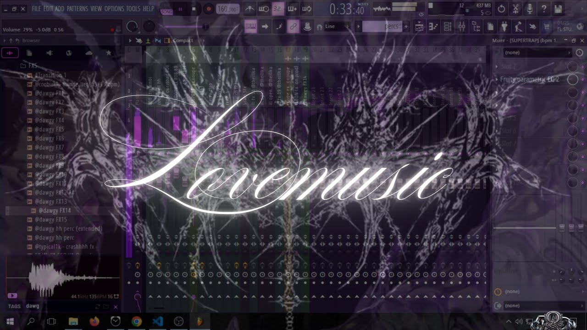587x330 pixels.
Task: Open the playlist view icon
Action: click(420, 27)
